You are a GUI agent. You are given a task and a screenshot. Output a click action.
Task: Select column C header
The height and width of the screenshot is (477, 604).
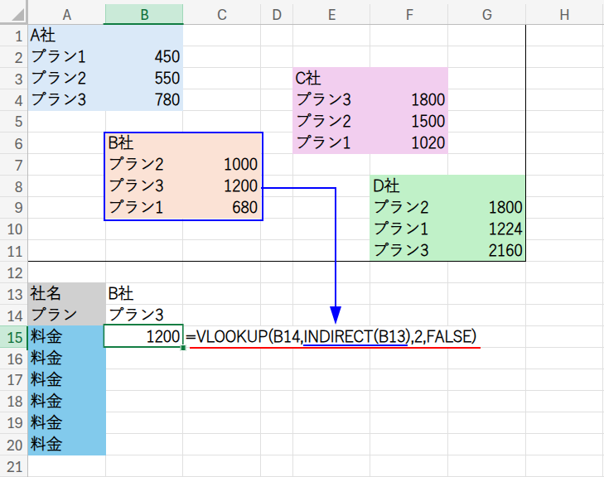coord(221,15)
